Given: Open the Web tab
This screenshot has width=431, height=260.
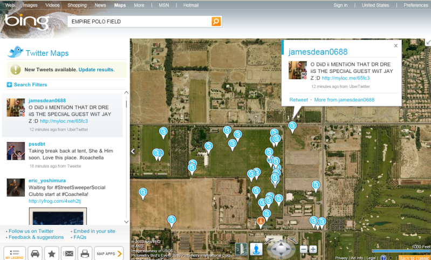Looking at the screenshot, I should 10,5.
